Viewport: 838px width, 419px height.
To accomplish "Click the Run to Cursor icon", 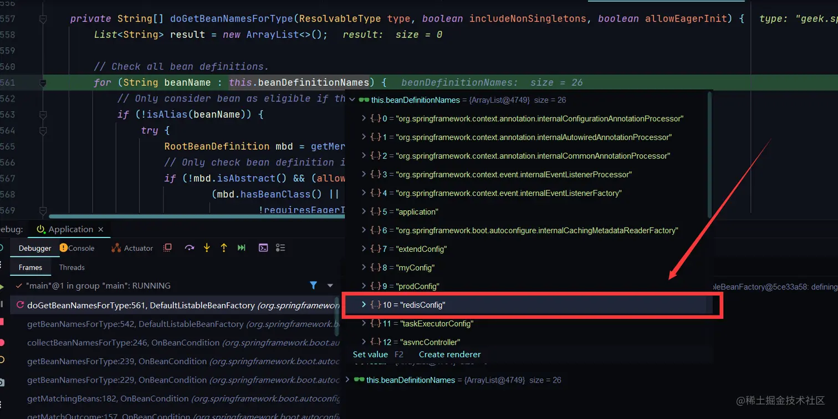I will coord(241,248).
